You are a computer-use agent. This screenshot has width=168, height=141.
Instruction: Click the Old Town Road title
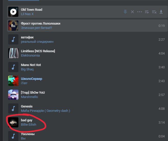tap(31, 10)
